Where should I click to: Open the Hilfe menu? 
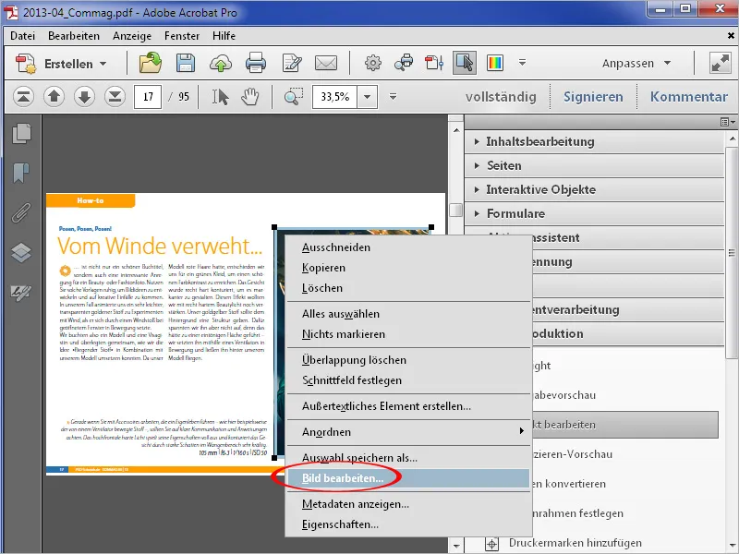pos(224,36)
